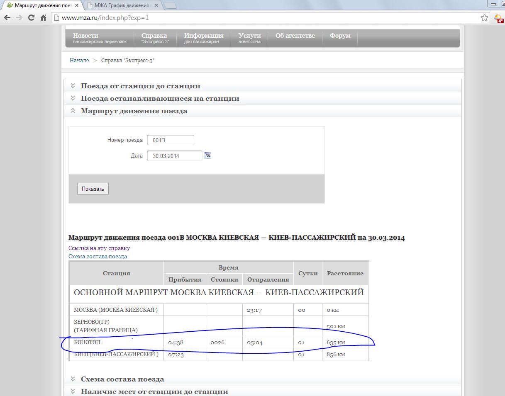Click the browser back arrow button

(x=7, y=18)
